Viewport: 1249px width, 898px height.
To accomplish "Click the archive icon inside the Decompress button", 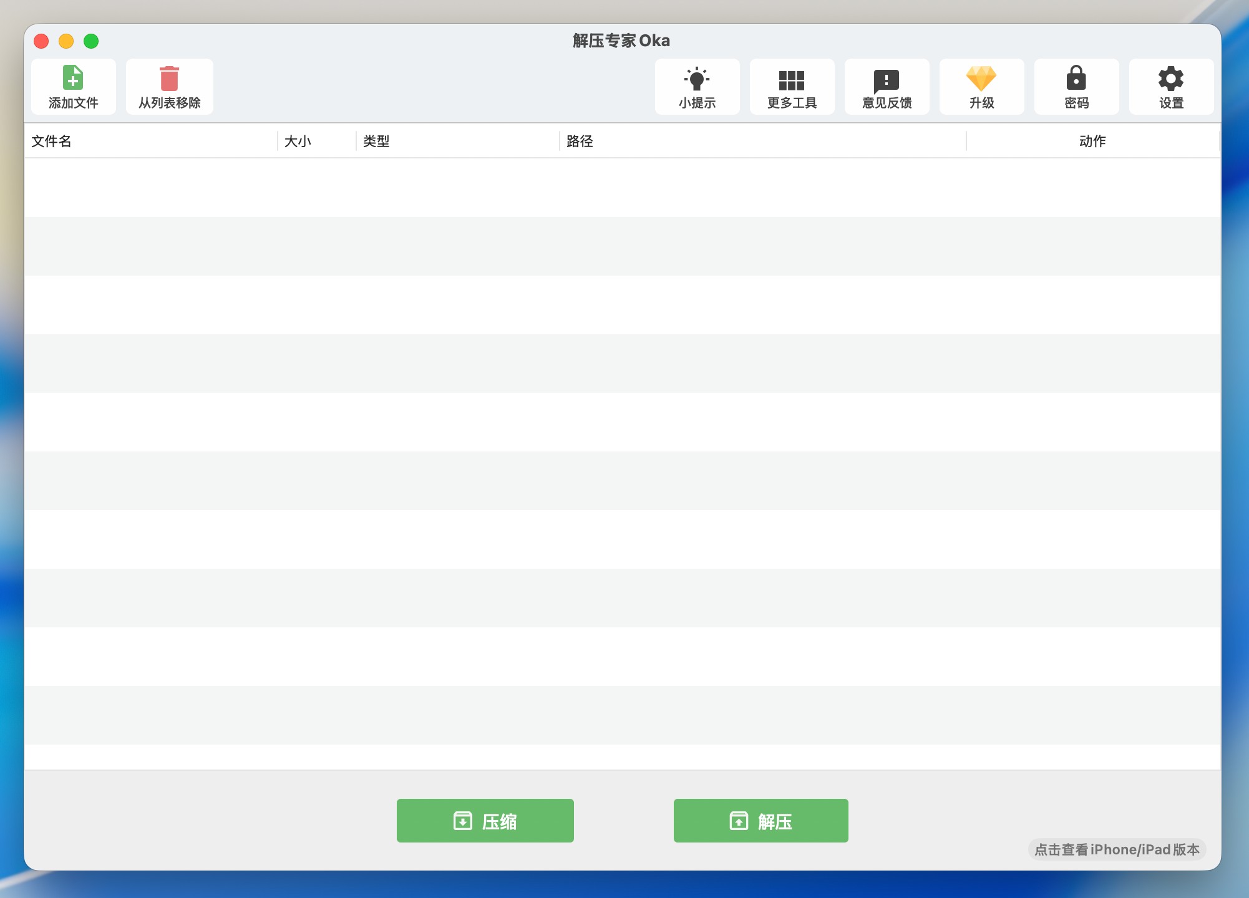I will coord(739,821).
